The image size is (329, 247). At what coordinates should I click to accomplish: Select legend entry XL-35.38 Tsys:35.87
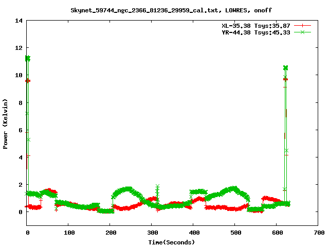pyautogui.click(x=256, y=26)
